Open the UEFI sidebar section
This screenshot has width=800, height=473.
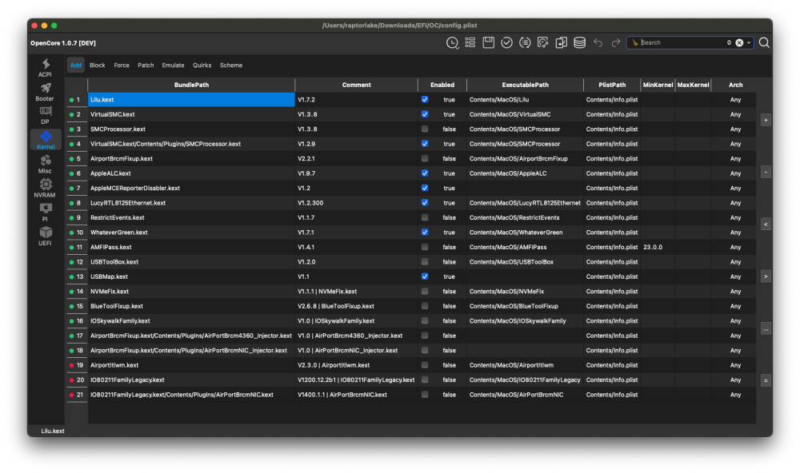coord(45,236)
